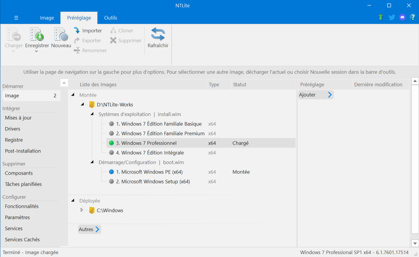Open the hamburger menu

point(16,18)
